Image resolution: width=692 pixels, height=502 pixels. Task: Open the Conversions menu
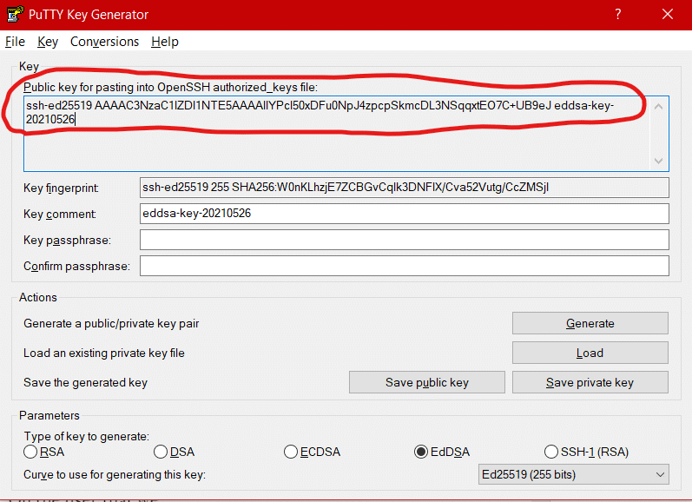[x=104, y=42]
